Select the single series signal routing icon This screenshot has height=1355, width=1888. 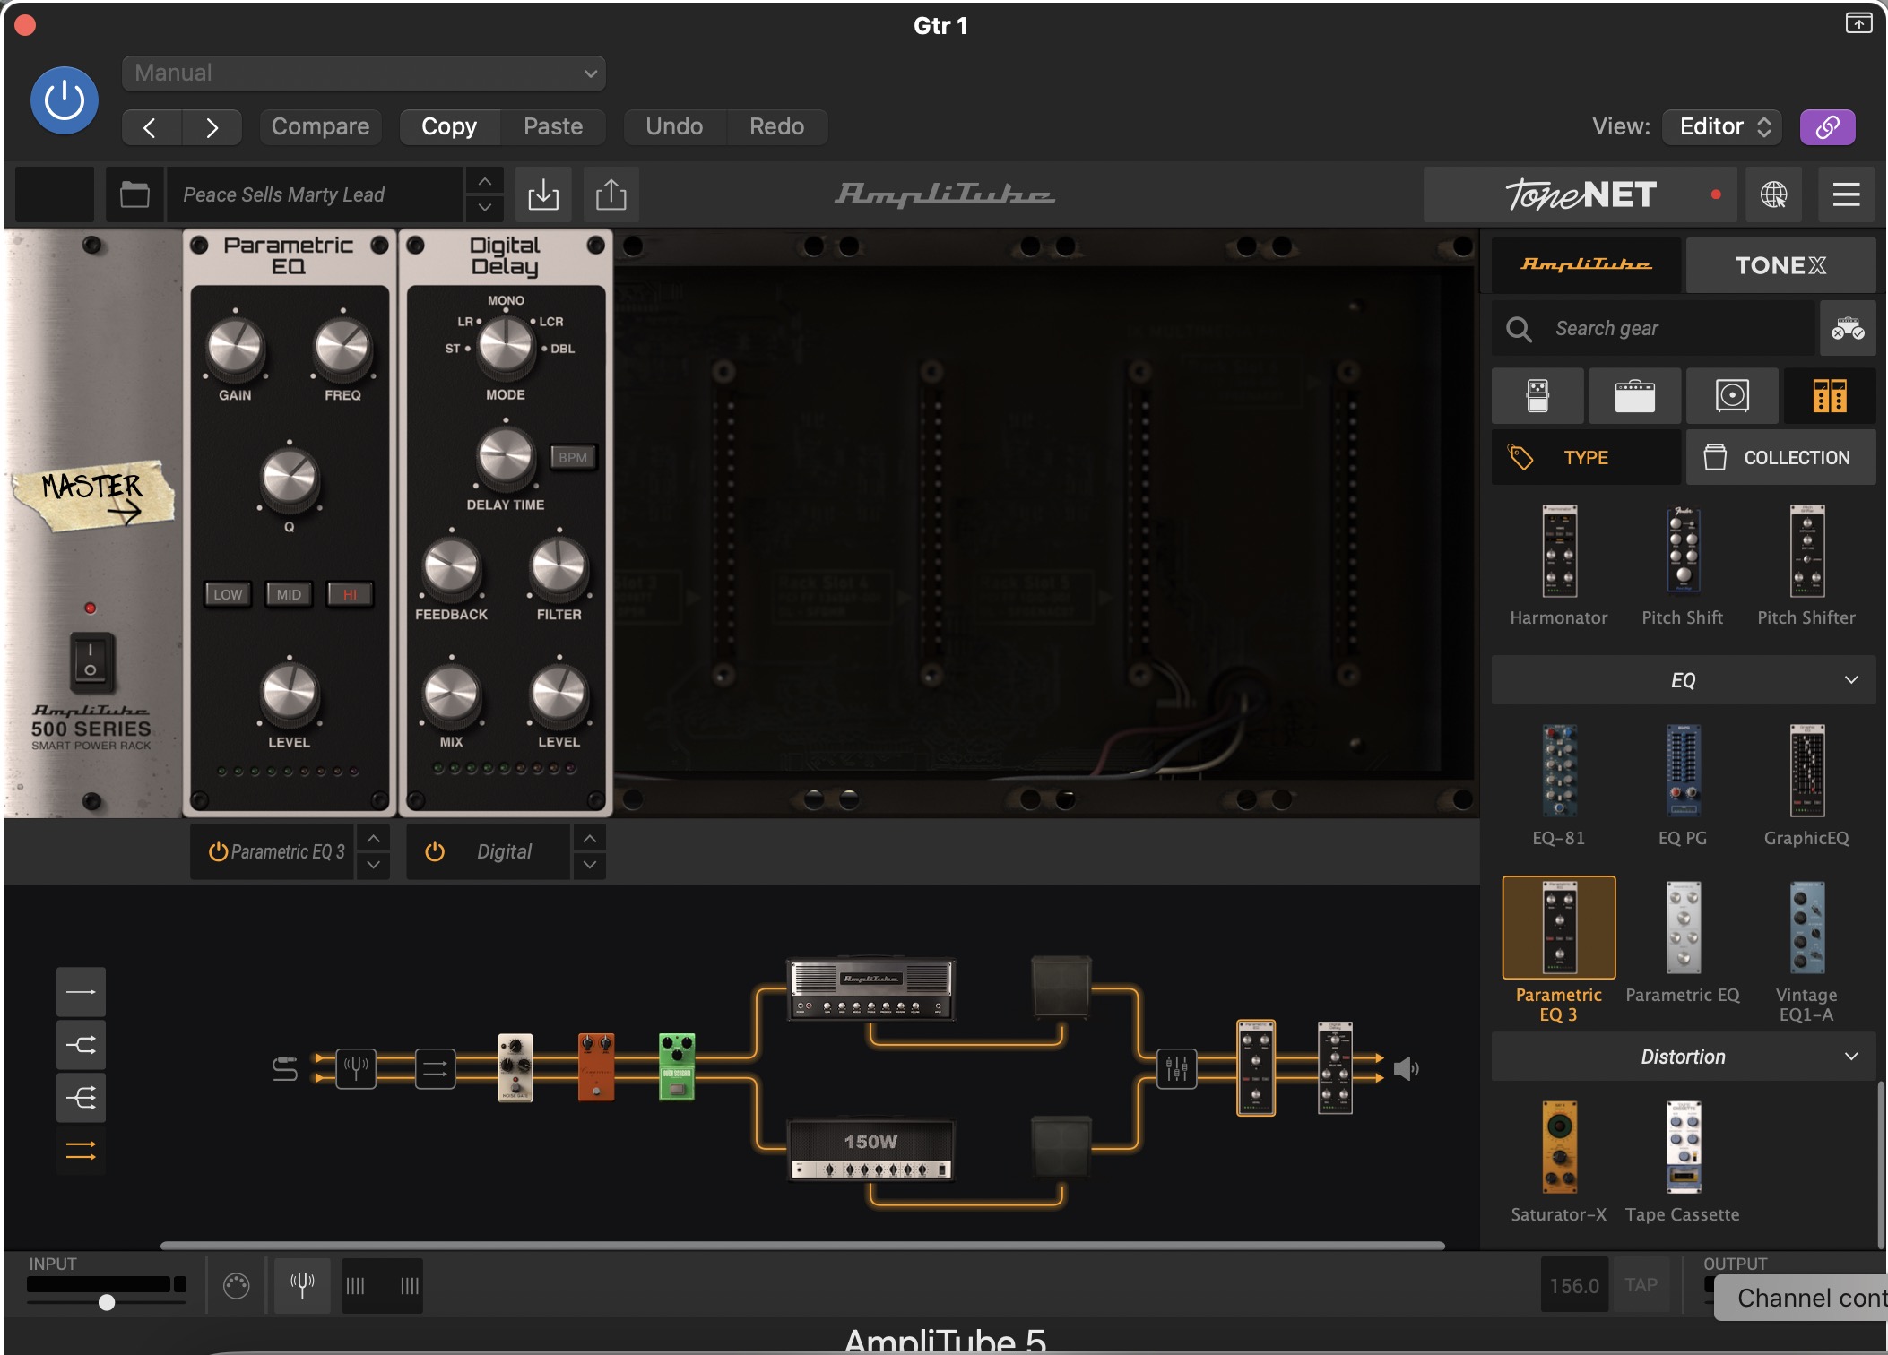(81, 992)
